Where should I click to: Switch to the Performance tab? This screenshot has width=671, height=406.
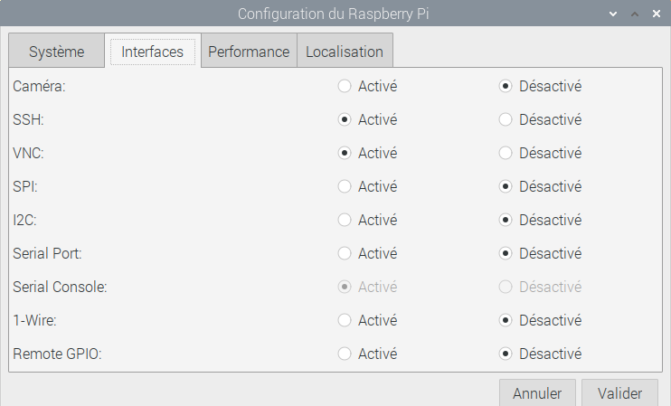tap(249, 52)
